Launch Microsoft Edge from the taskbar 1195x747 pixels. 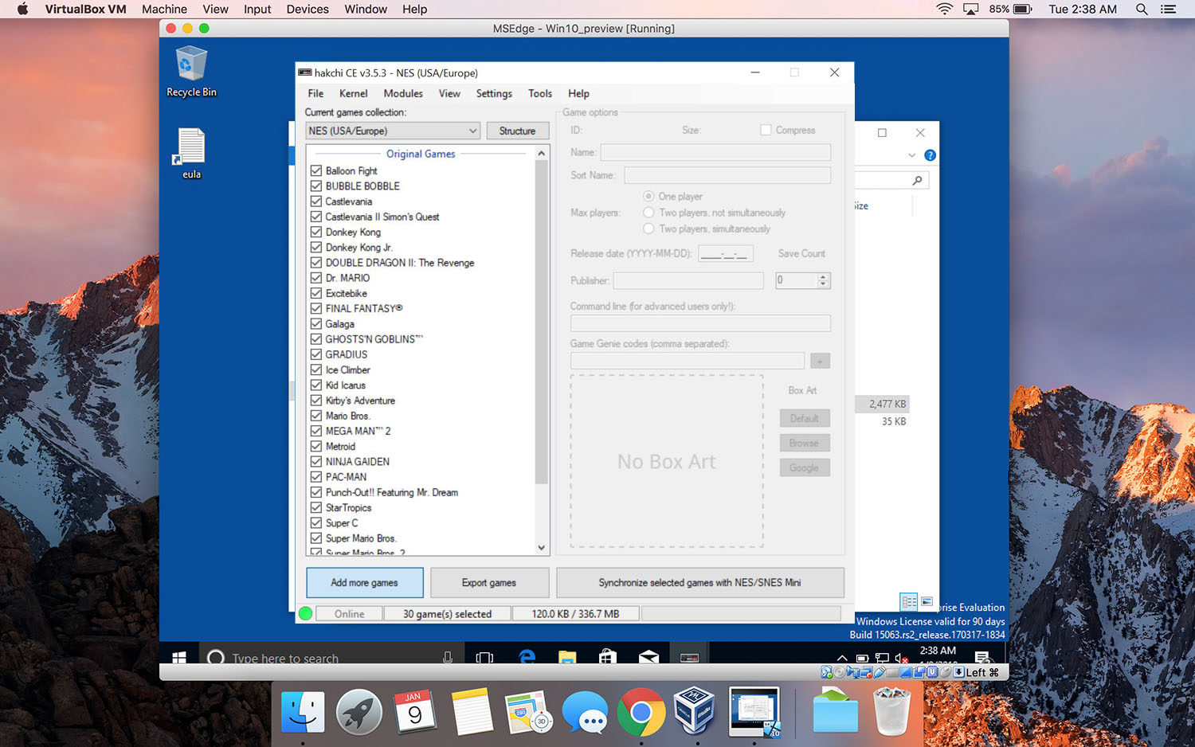[527, 658]
